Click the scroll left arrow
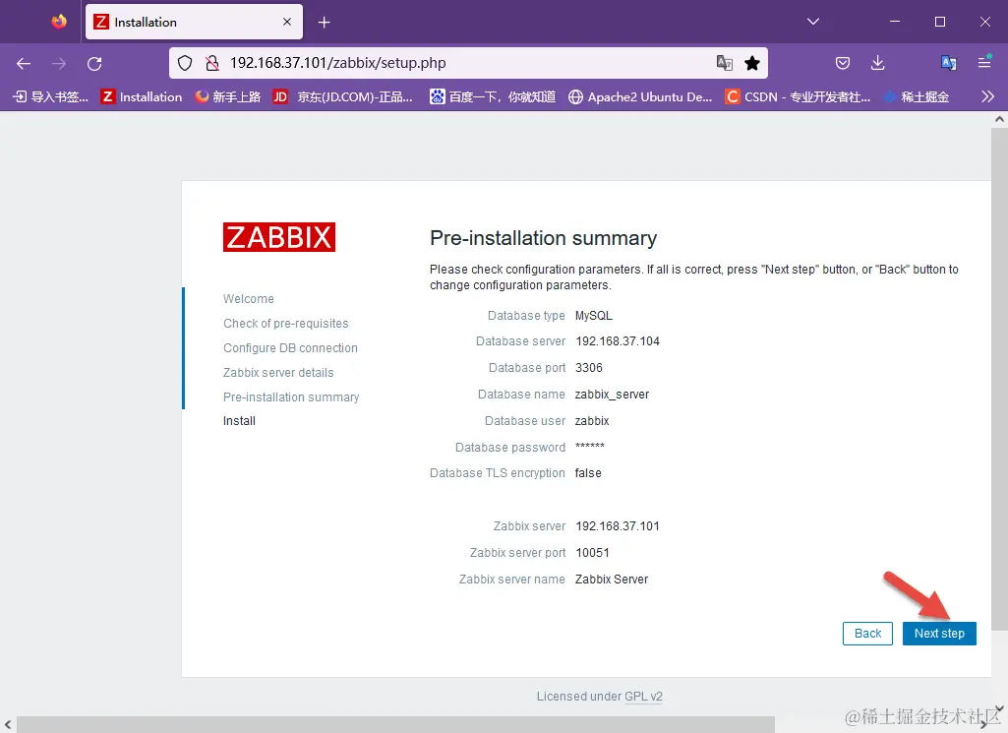The width and height of the screenshot is (1008, 733). point(7,725)
